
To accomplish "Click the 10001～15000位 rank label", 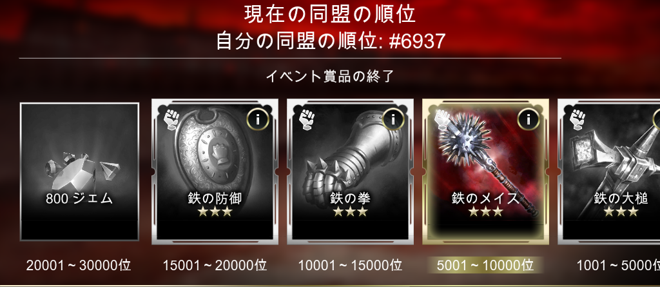I will point(350,266).
